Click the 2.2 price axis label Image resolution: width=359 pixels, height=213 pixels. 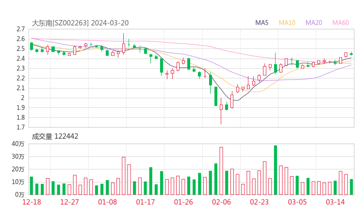(x=20, y=78)
